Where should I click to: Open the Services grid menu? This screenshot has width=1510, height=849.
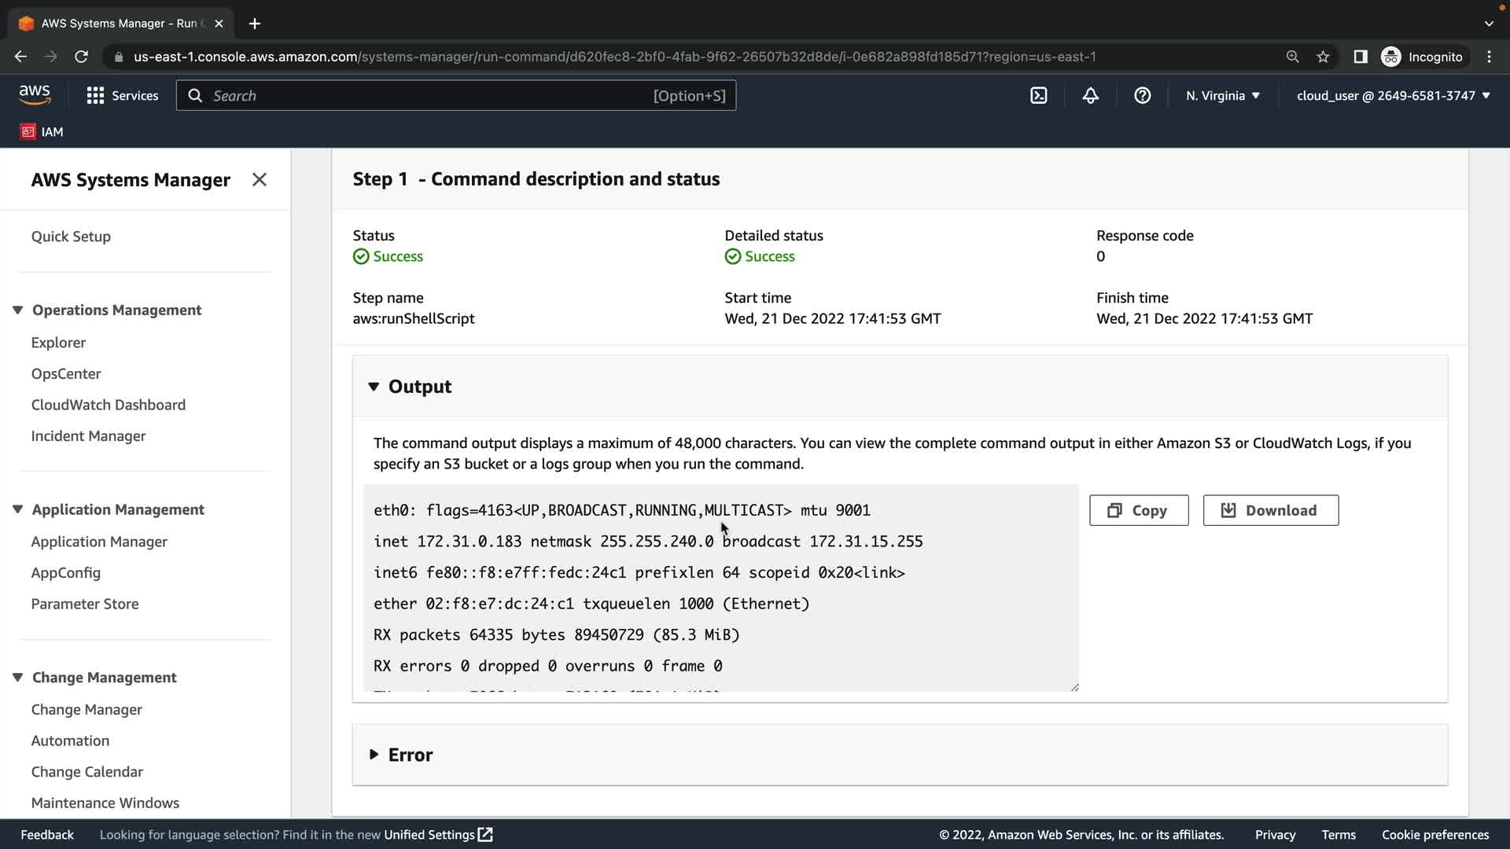(x=122, y=96)
